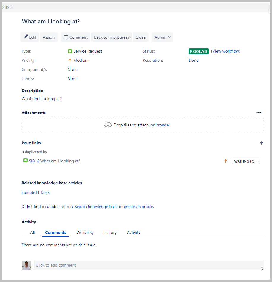272x282 pixels.
Task: Switch to the All activity tab
Action: pyautogui.click(x=32, y=232)
